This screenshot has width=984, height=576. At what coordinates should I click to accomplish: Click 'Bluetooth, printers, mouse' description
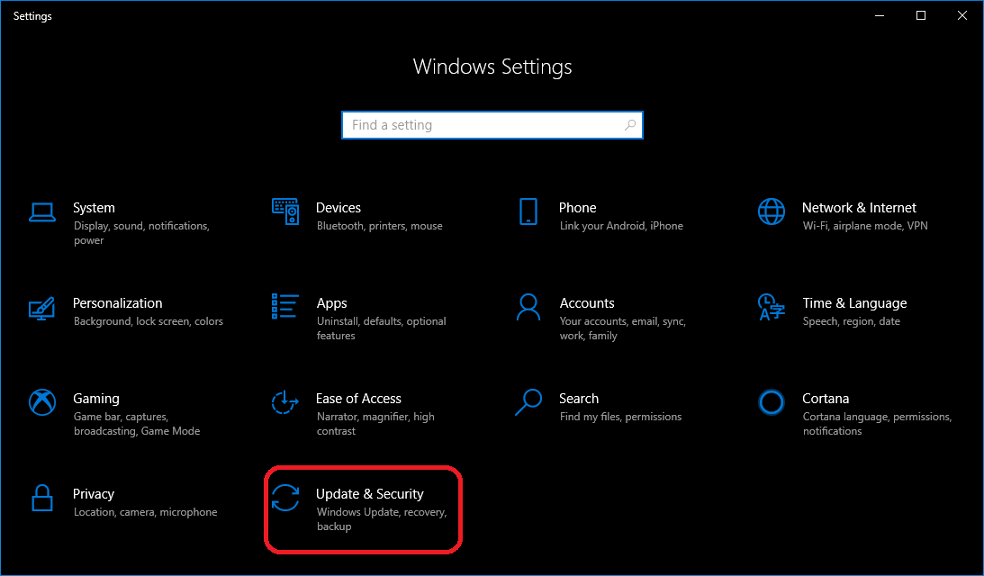[x=380, y=226]
